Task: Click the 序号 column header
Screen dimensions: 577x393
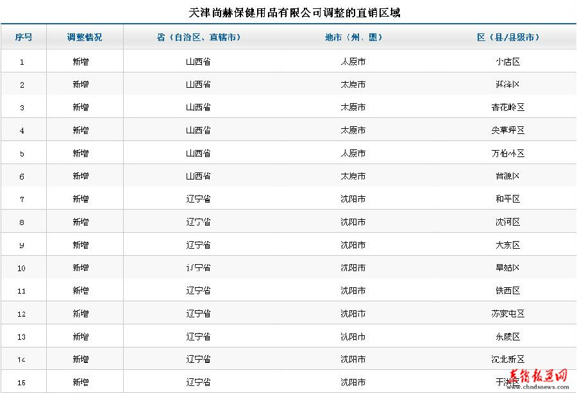Action: click(23, 37)
